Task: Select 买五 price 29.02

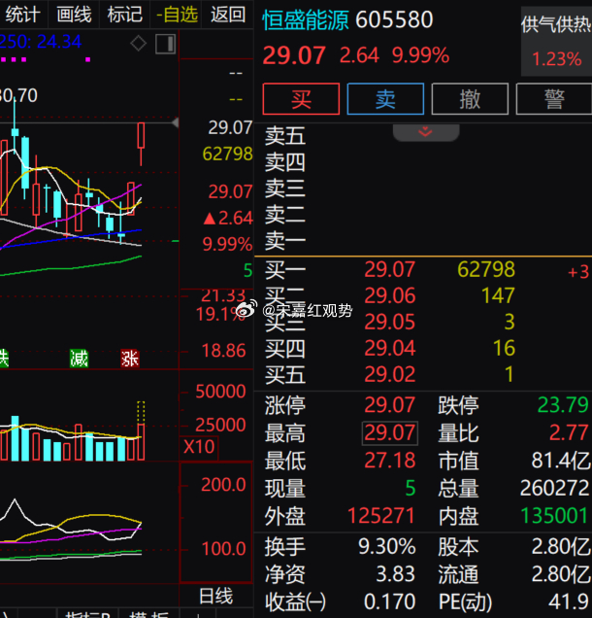Action: point(390,374)
